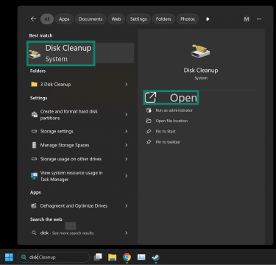
Task: Click Open in Disk Cleanup details pane
Action: 171,98
